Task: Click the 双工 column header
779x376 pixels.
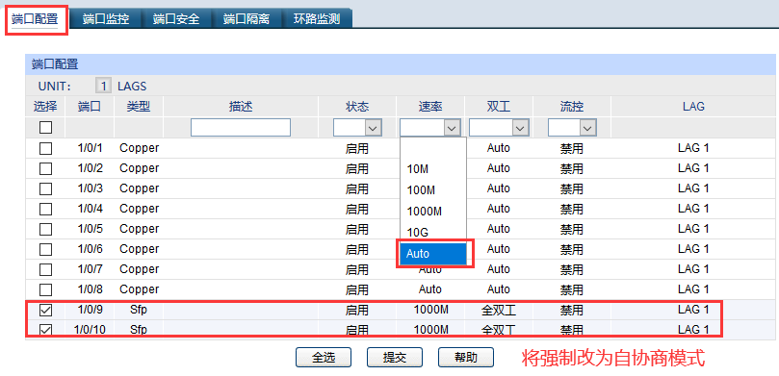Action: 499,106
